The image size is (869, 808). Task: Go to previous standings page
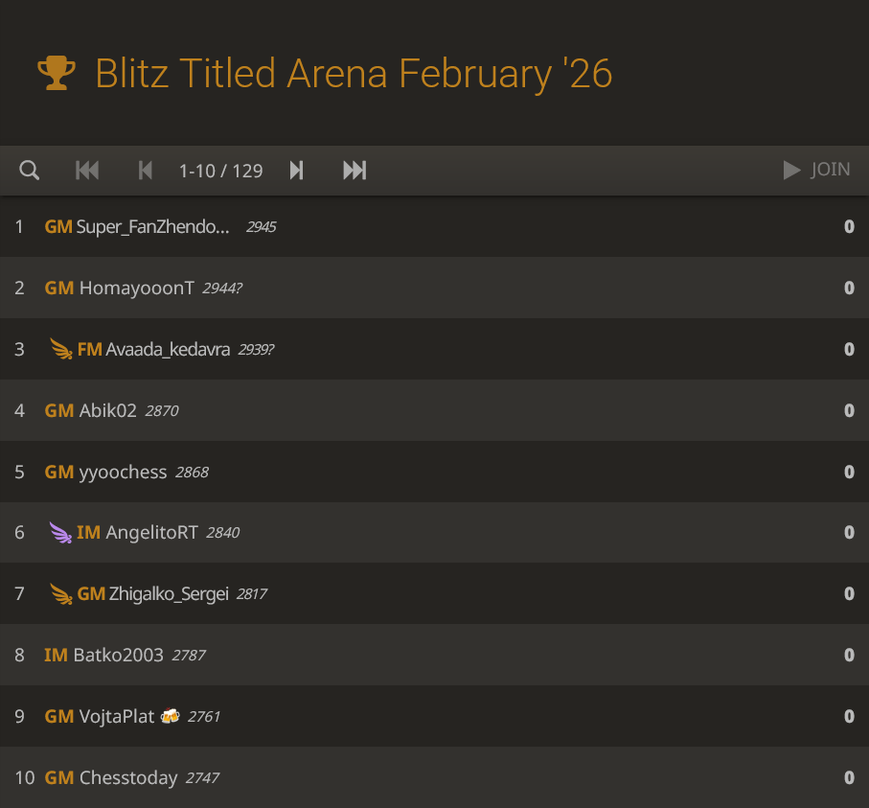[146, 171]
